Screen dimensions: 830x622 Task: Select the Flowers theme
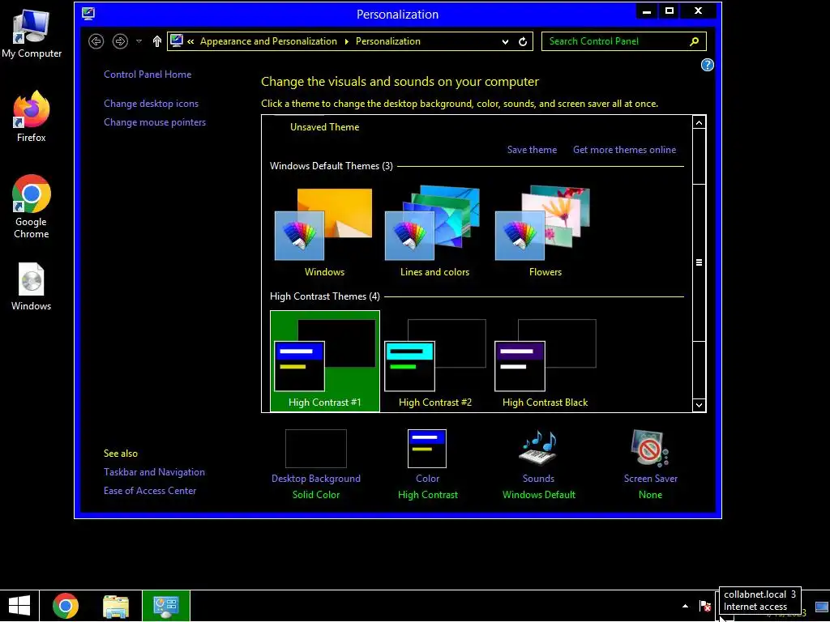pos(545,232)
